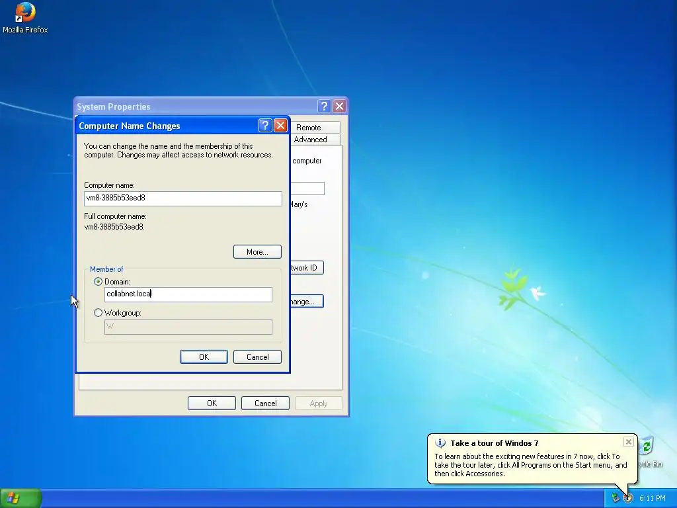Close the Computer Name Changes dialog
Image resolution: width=677 pixels, height=508 pixels.
(x=280, y=126)
